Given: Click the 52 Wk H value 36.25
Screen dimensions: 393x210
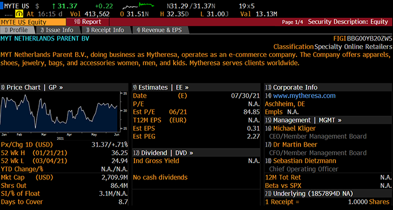Looking at the screenshot, I should click(x=120, y=153).
